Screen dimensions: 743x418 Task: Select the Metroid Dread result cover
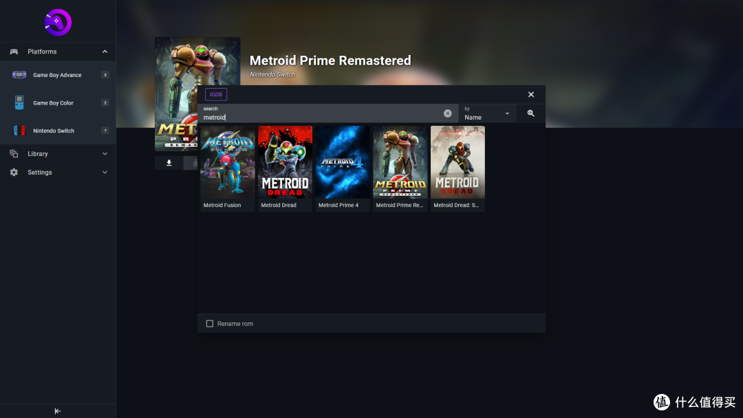pos(285,162)
